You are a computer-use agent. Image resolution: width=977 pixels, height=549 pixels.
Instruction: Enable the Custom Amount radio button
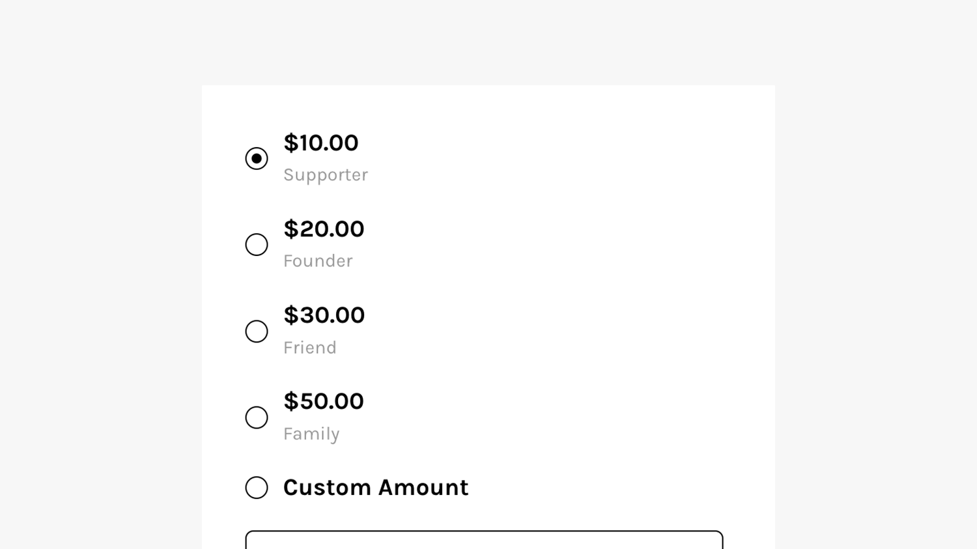[257, 488]
